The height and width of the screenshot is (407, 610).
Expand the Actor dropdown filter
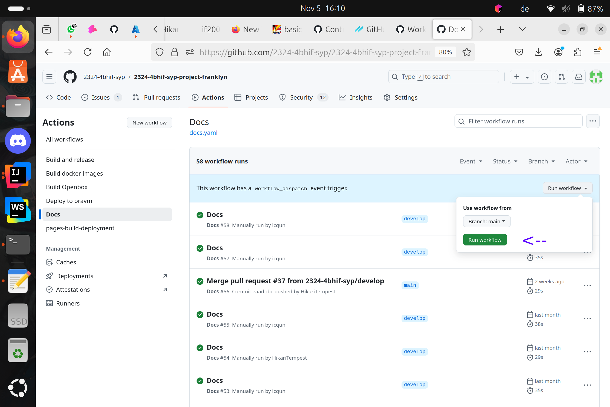576,161
